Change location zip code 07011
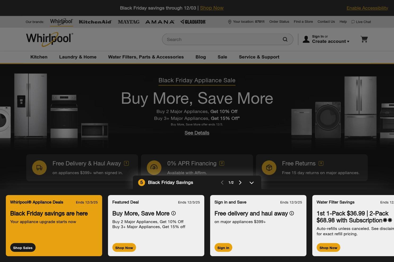Viewport: 394px width, 262px height. click(260, 22)
